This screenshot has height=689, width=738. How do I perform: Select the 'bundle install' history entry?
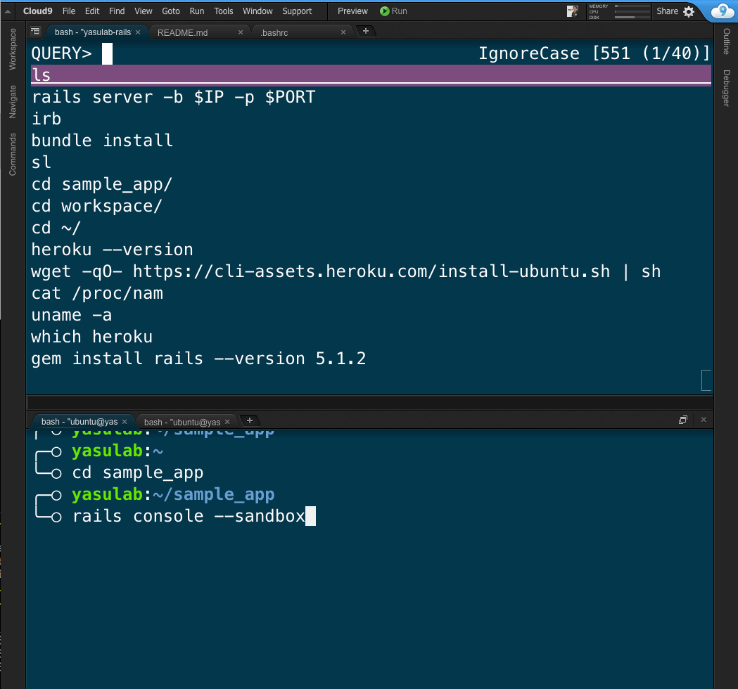[x=102, y=140]
